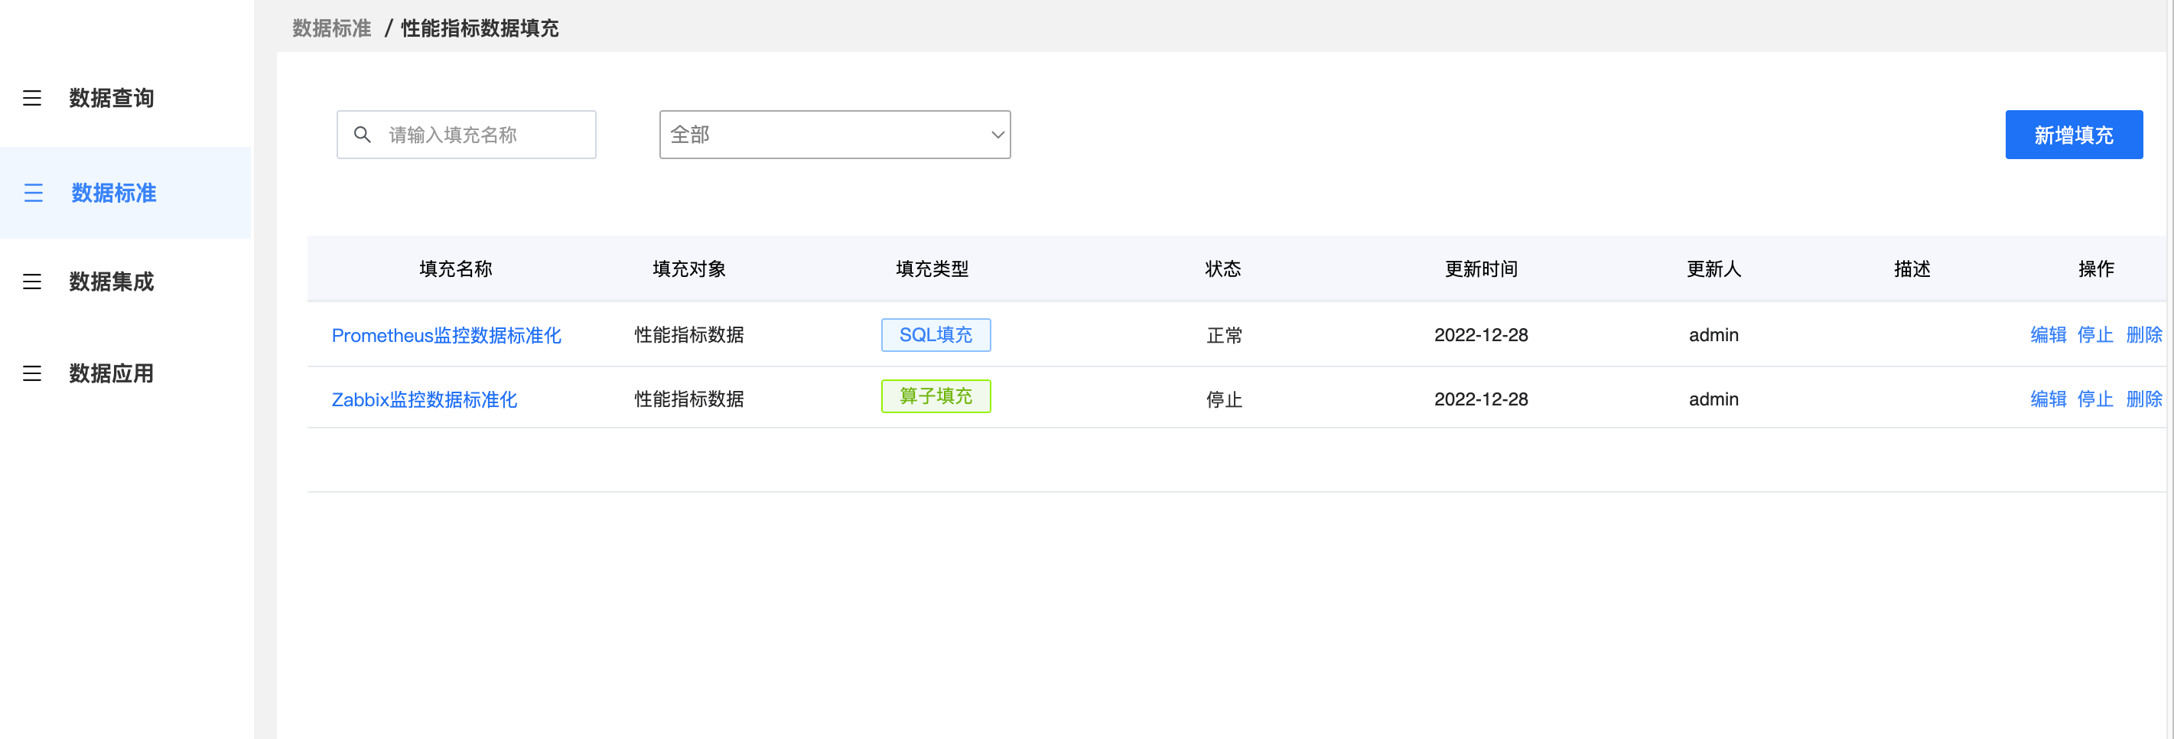This screenshot has height=739, width=2174.
Task: Click 2022-12-28 date in Zabbix row
Action: coord(1481,399)
